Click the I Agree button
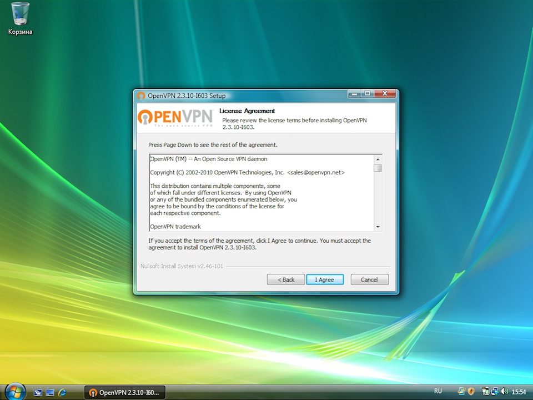The image size is (533, 400). pyautogui.click(x=325, y=279)
